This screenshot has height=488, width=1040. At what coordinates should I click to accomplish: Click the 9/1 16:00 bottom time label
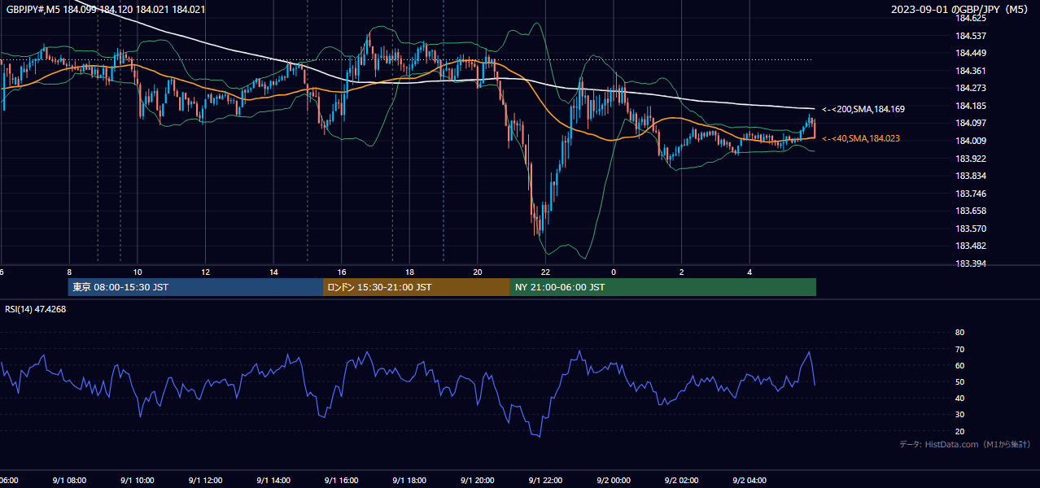tap(342, 481)
